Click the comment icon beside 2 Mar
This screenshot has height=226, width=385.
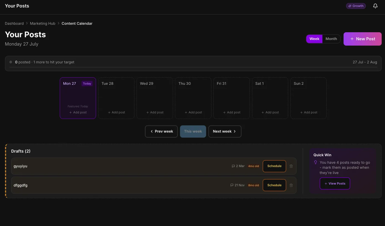(x=233, y=166)
